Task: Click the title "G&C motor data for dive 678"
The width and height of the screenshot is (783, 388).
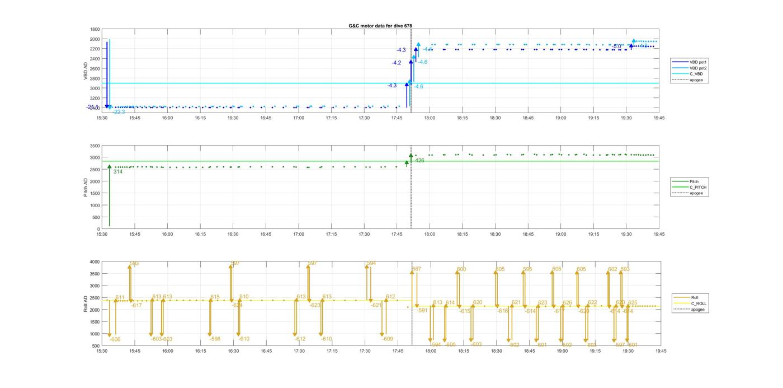Action: click(380, 26)
